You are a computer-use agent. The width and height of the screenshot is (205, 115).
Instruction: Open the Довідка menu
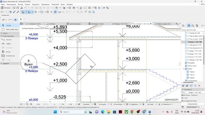click(x=70, y=4)
